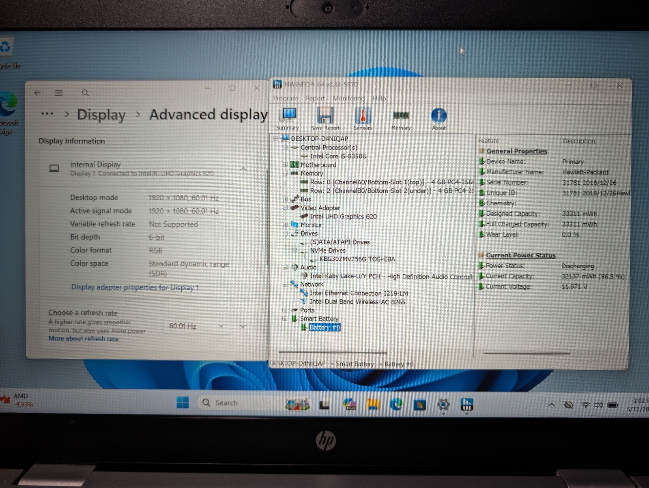This screenshot has width=649, height=488.
Task: Click the Save Report floppy icon
Action: click(x=325, y=118)
